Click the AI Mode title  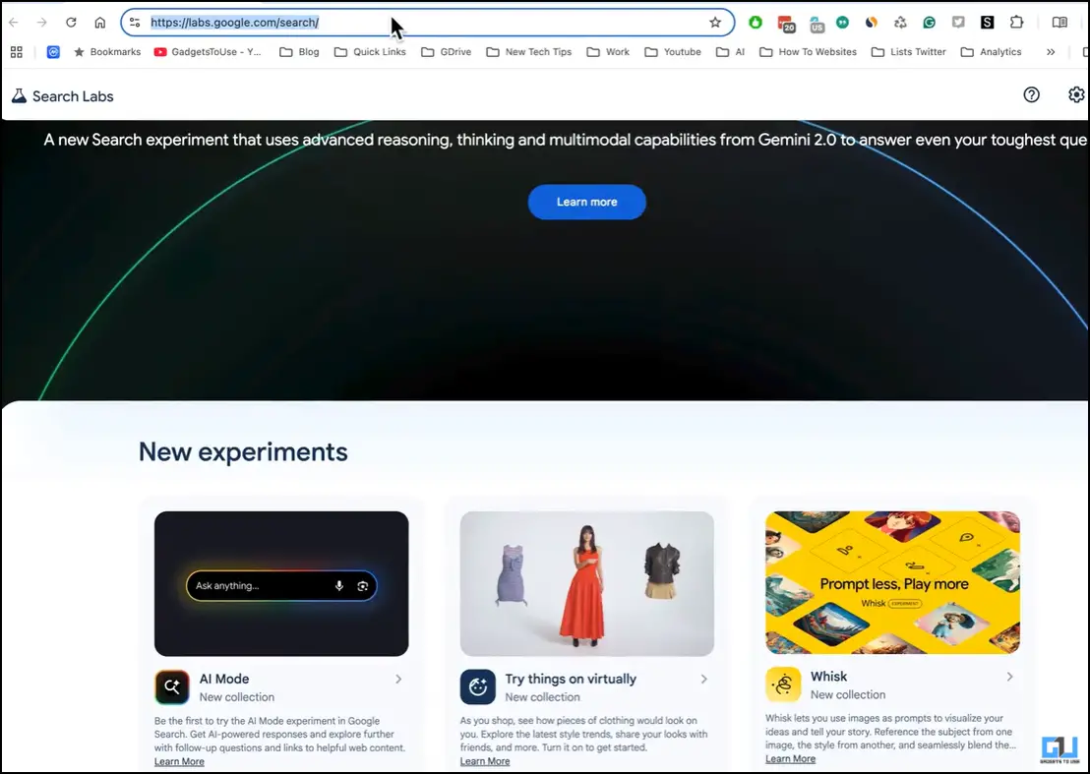click(x=224, y=679)
